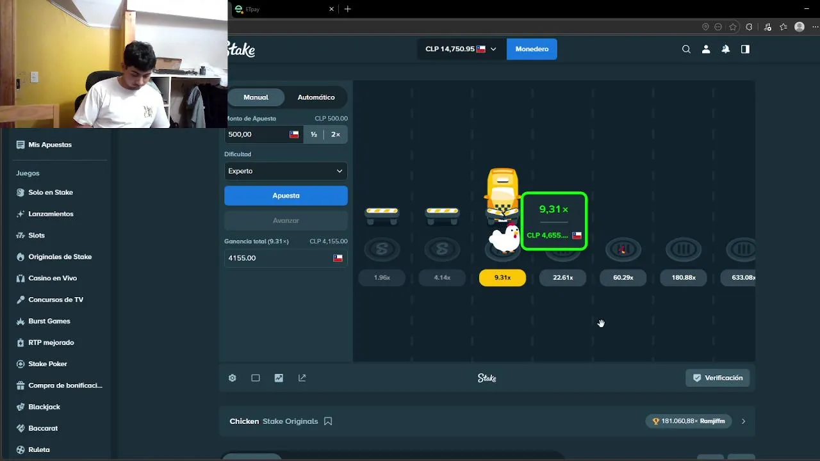
Task: Expand the 181.060,88× Ramjiffm leaderboard chevron
Action: [x=743, y=421]
